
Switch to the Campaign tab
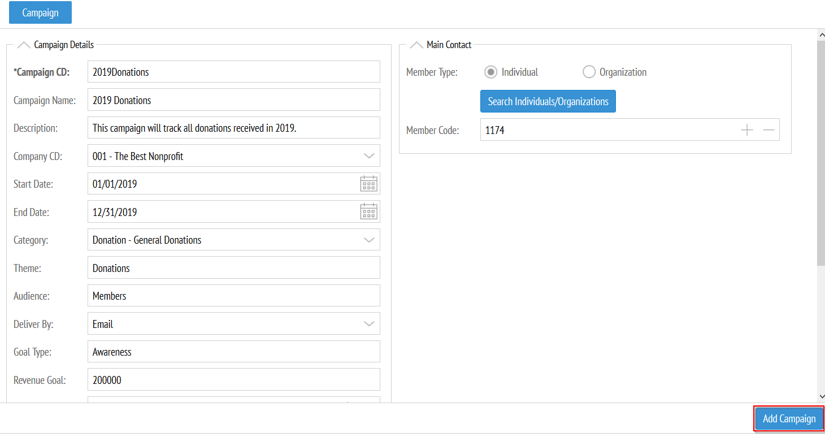(40, 12)
